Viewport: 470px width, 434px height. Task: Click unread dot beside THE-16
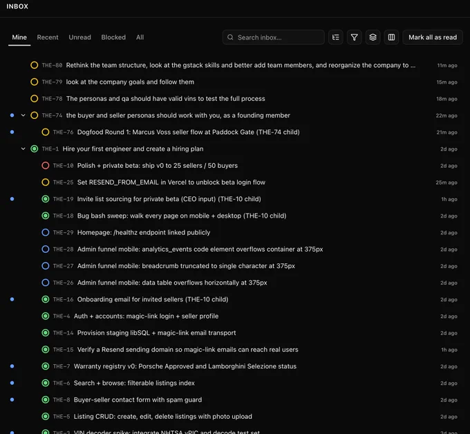tap(12, 299)
